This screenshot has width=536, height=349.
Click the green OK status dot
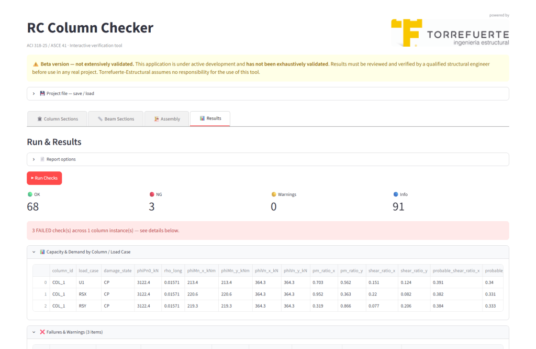(x=30, y=194)
